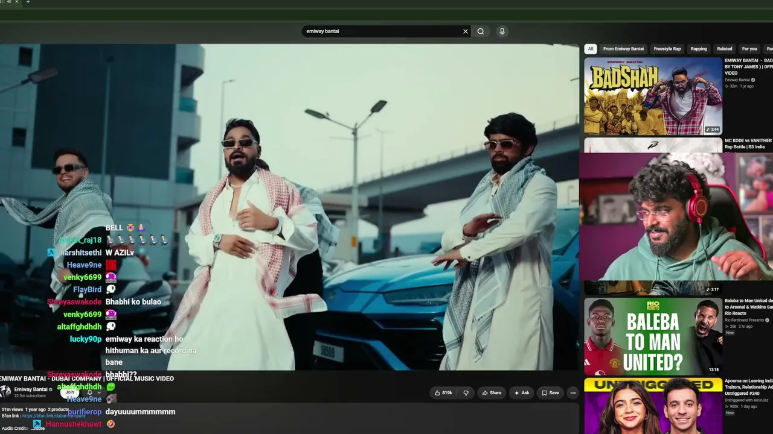The height and width of the screenshot is (434, 773).
Task: Join the Emiway Bantai channel
Action: click(x=70, y=392)
